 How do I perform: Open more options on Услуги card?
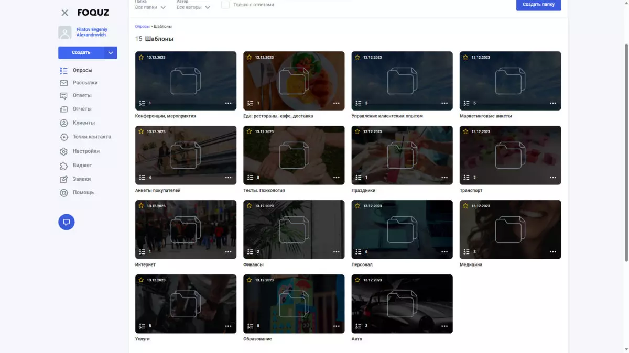point(228,326)
